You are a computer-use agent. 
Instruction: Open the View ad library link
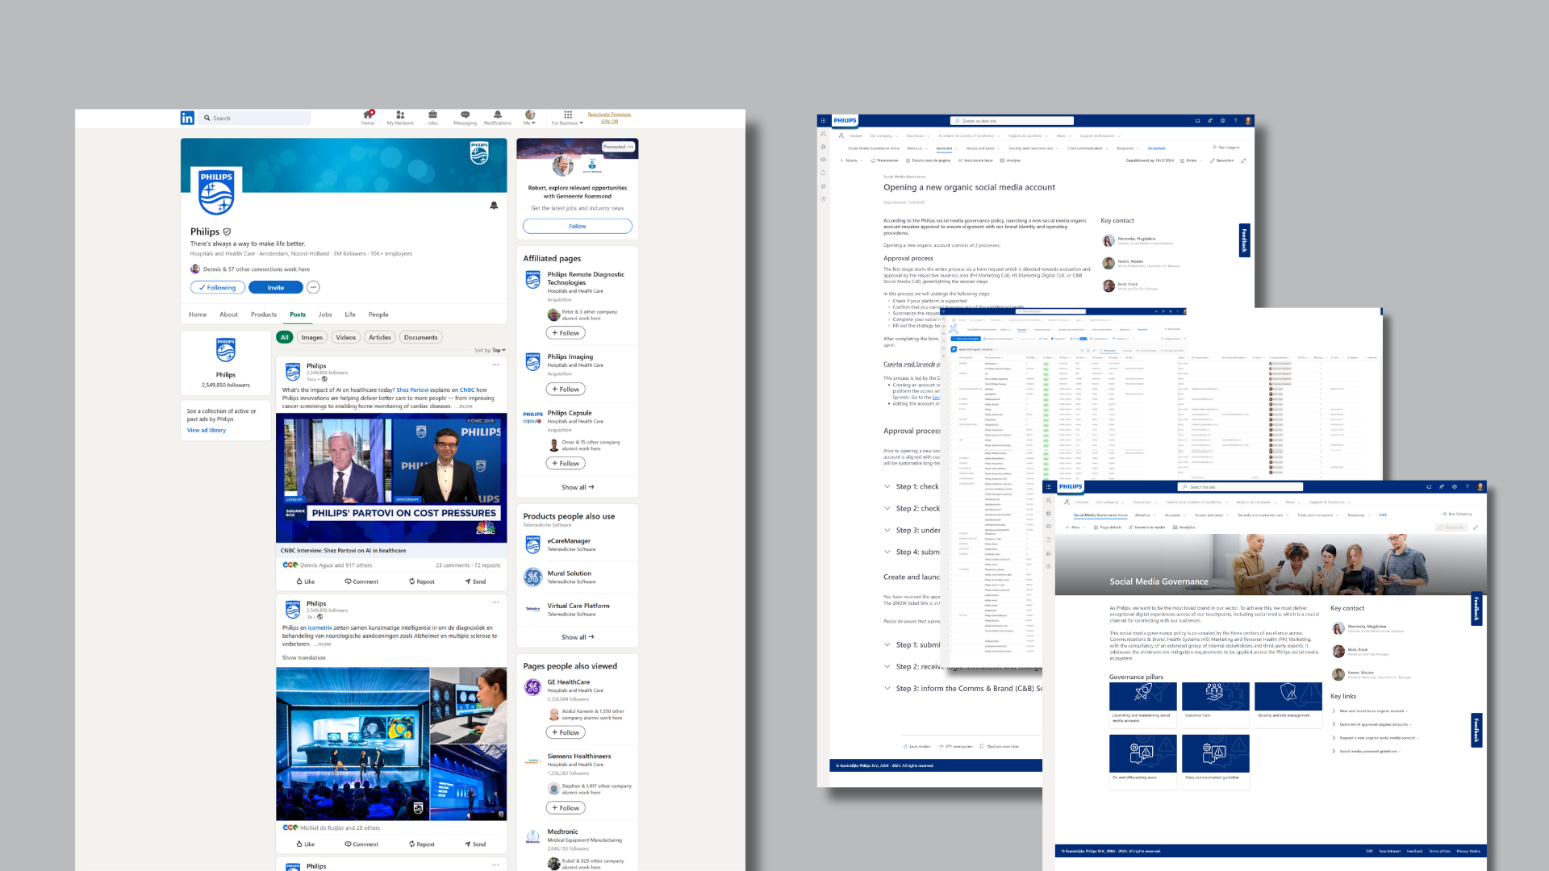click(207, 431)
